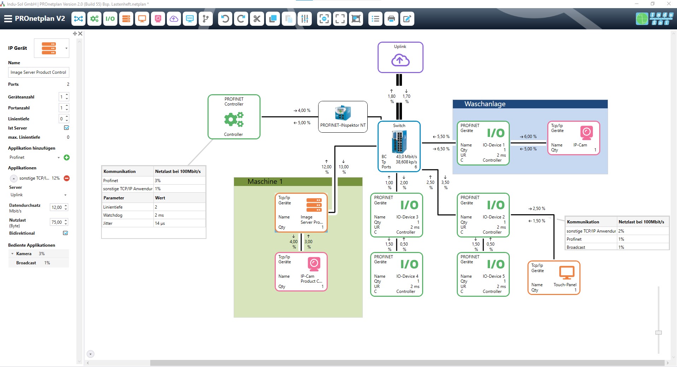
Task: Click the Name field with Image Server text
Action: point(38,72)
